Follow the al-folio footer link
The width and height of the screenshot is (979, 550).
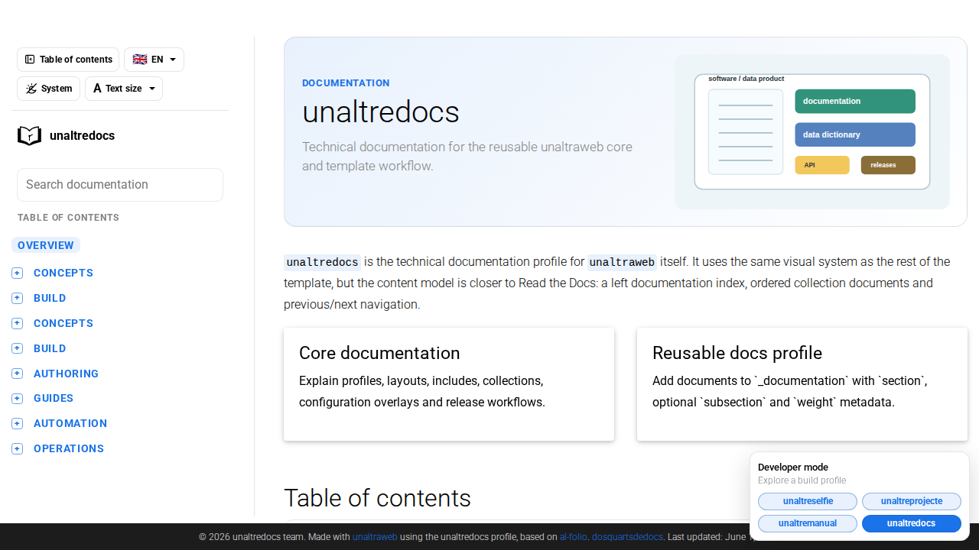tap(573, 537)
